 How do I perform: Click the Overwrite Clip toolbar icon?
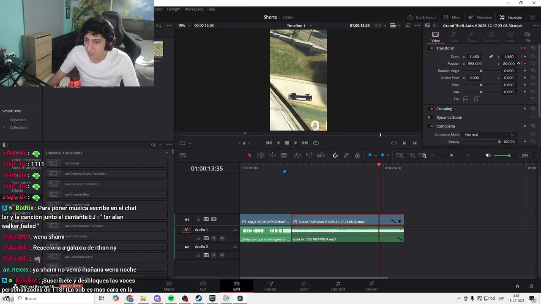click(309, 155)
